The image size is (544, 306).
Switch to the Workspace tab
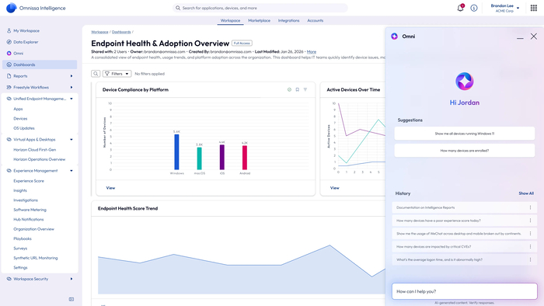coord(230,20)
